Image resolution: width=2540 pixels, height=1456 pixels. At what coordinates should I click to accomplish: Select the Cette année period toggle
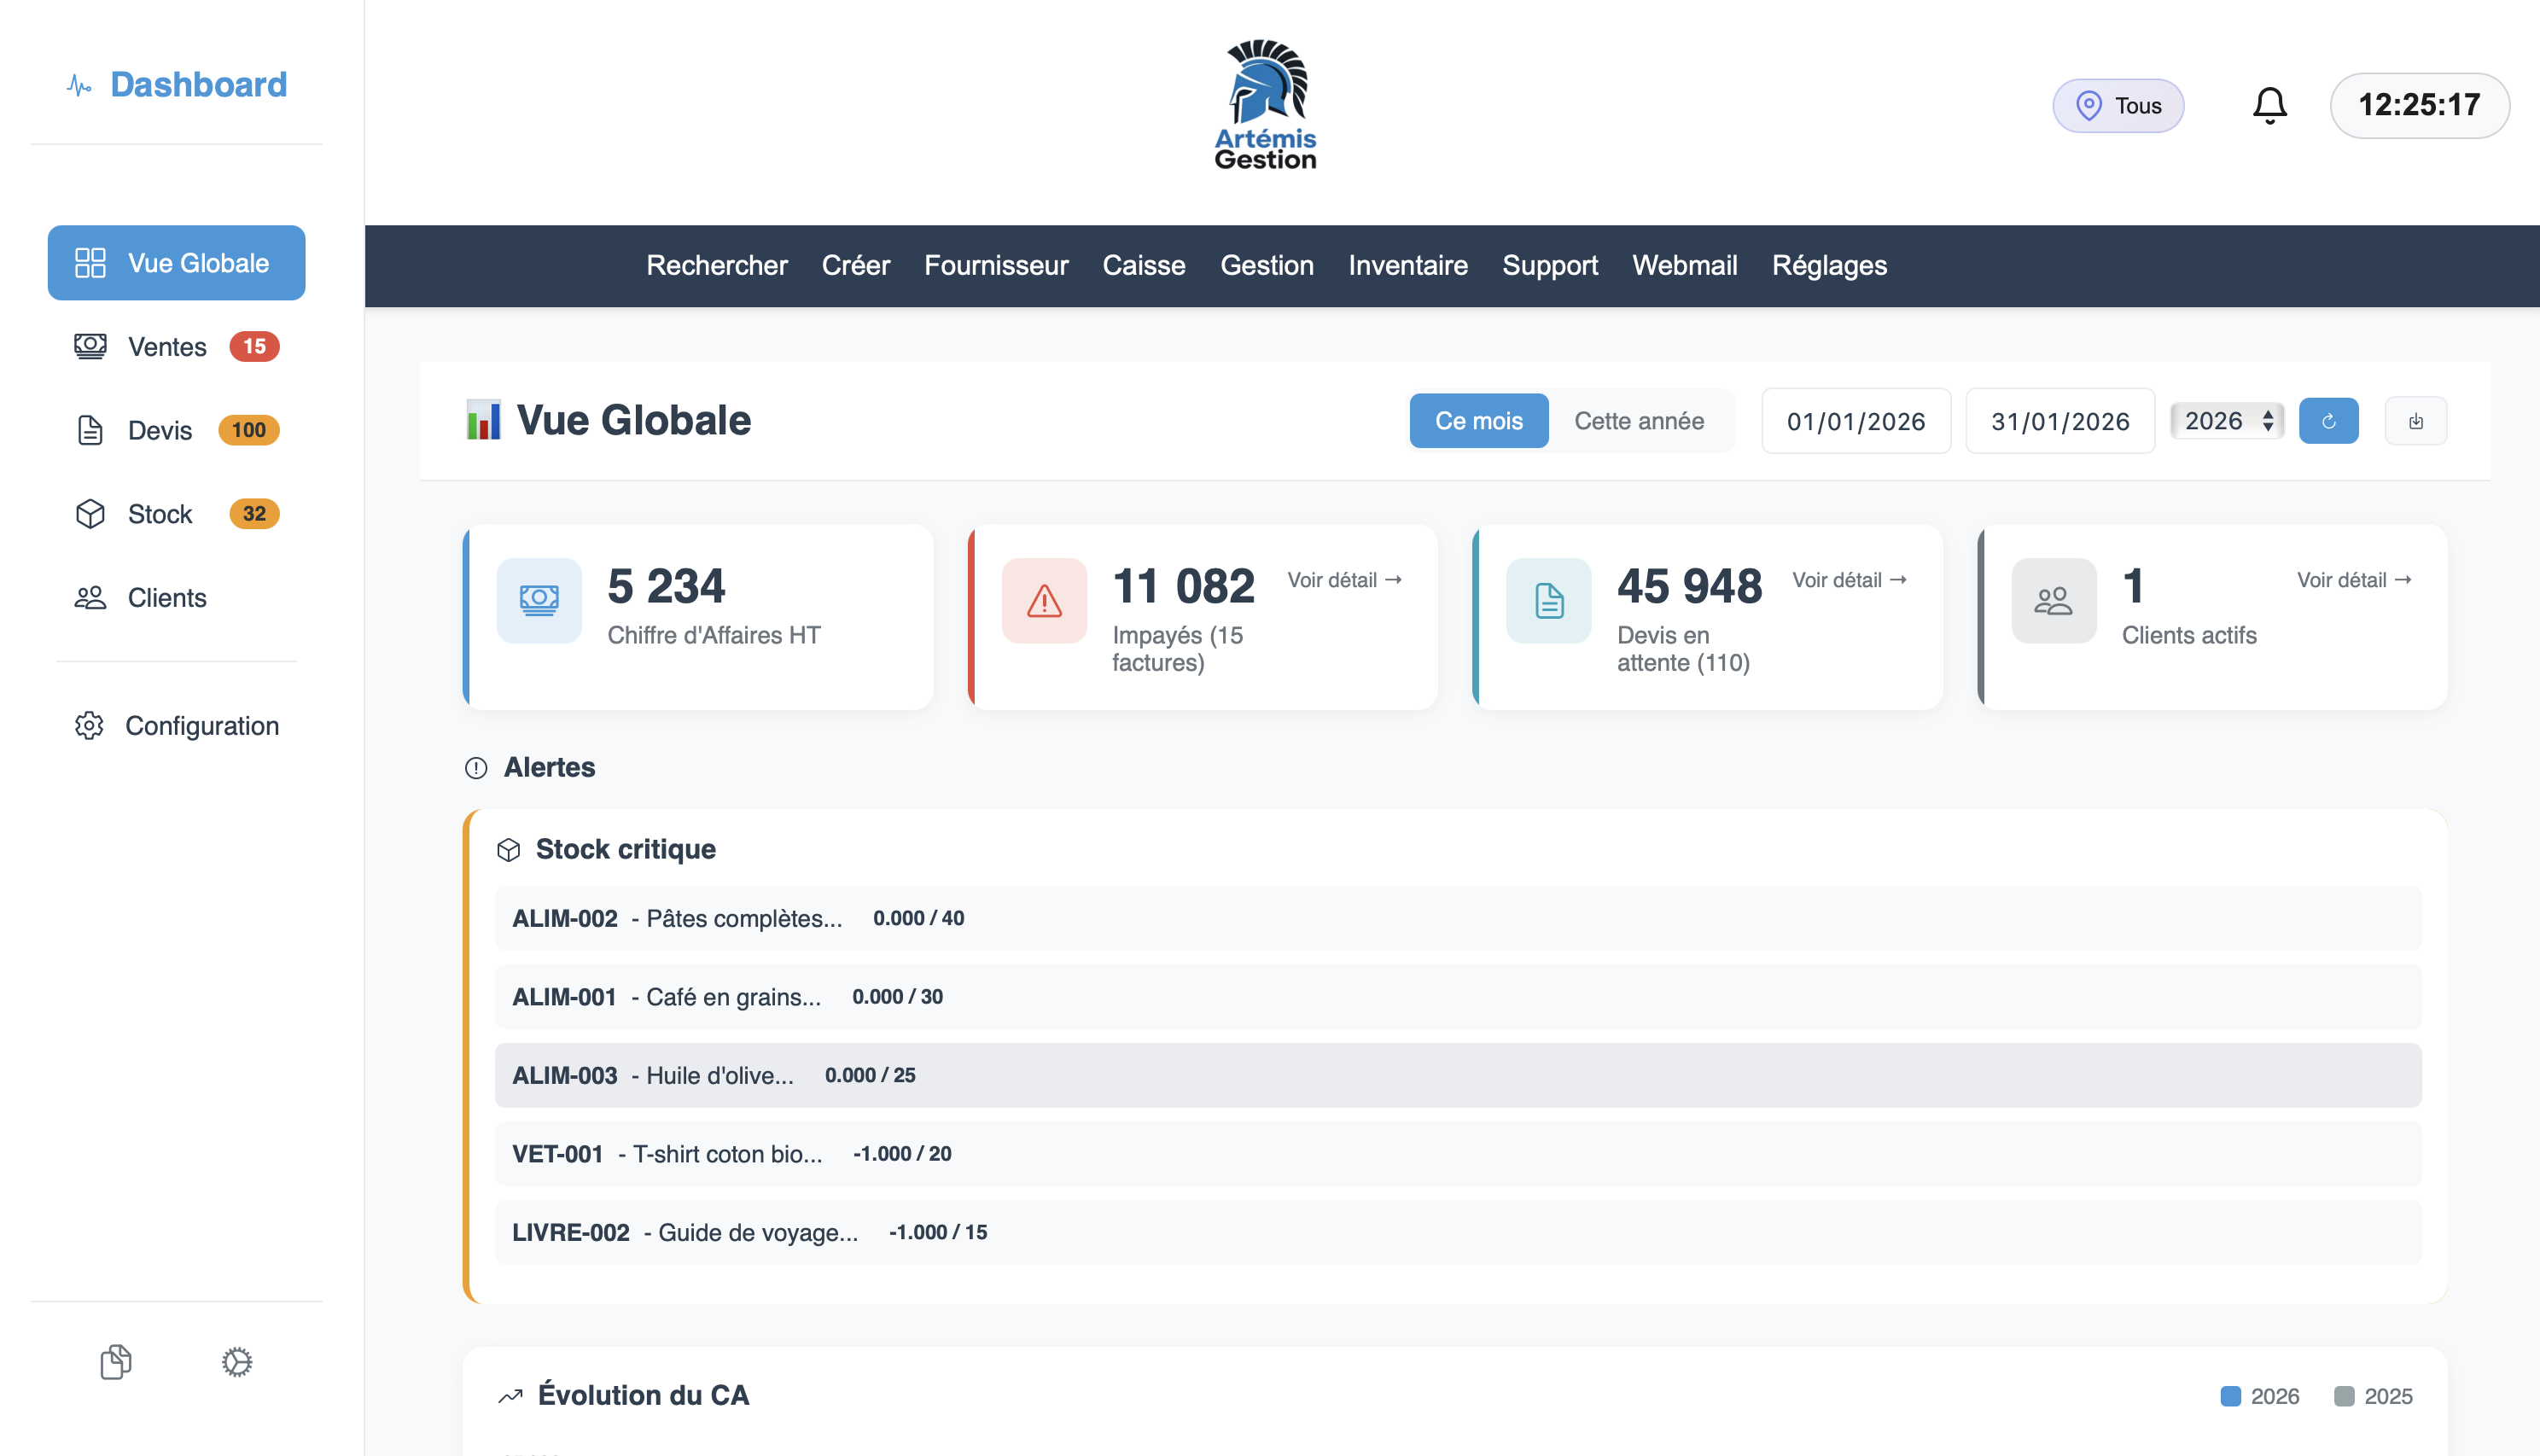click(x=1639, y=421)
